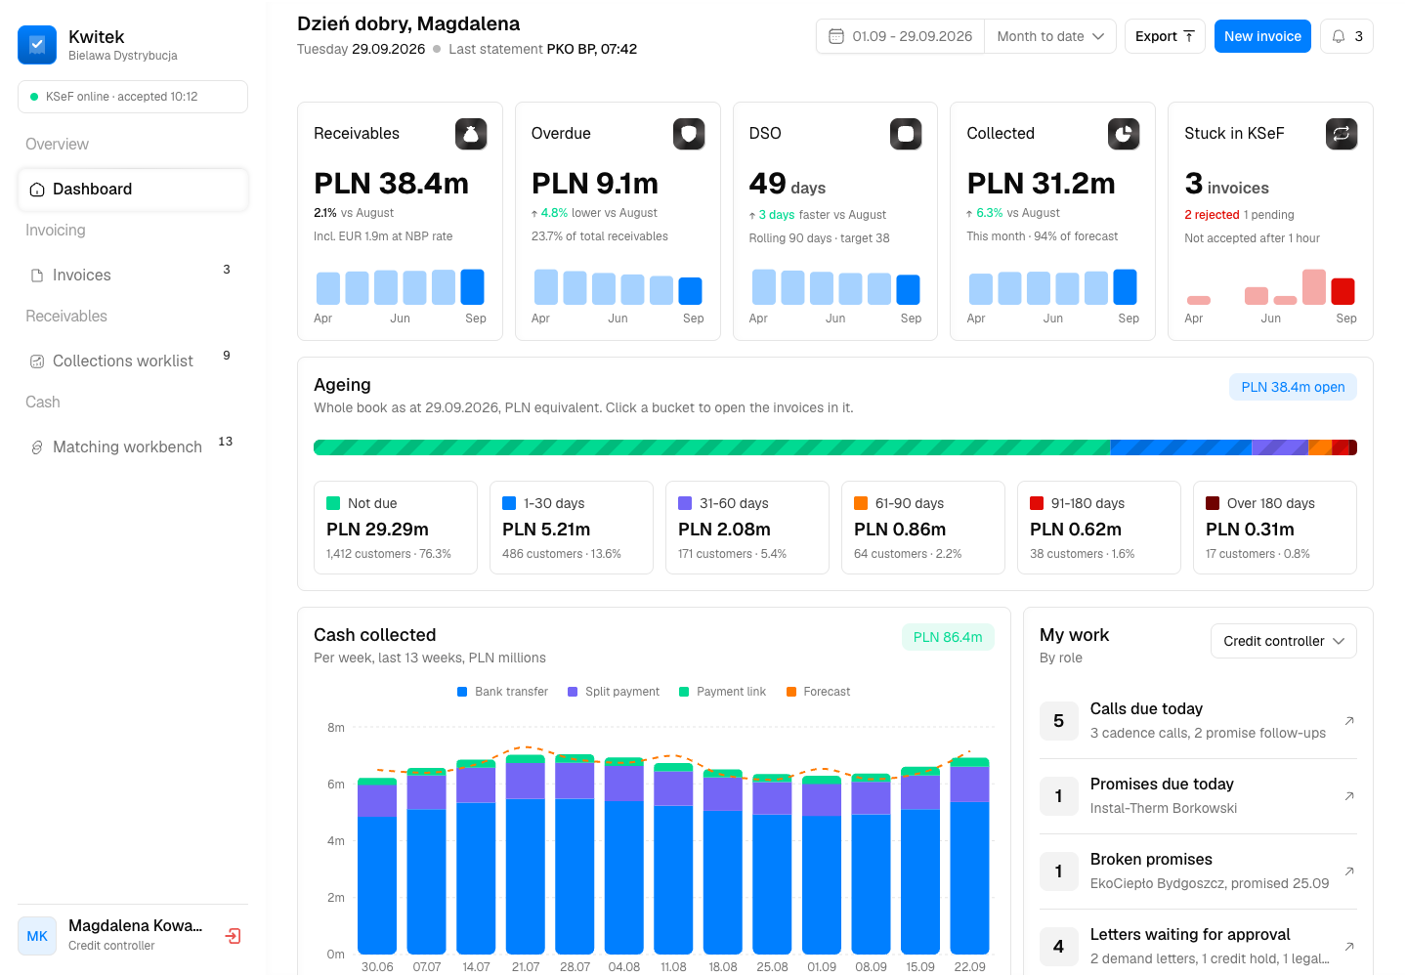Click the Receivables card money bag icon
This screenshot has width=1407, height=977.
click(471, 134)
